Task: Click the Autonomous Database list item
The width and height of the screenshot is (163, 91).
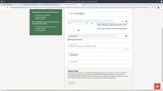Action: point(43,15)
